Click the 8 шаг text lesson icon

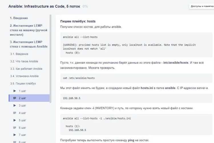coord(15,142)
